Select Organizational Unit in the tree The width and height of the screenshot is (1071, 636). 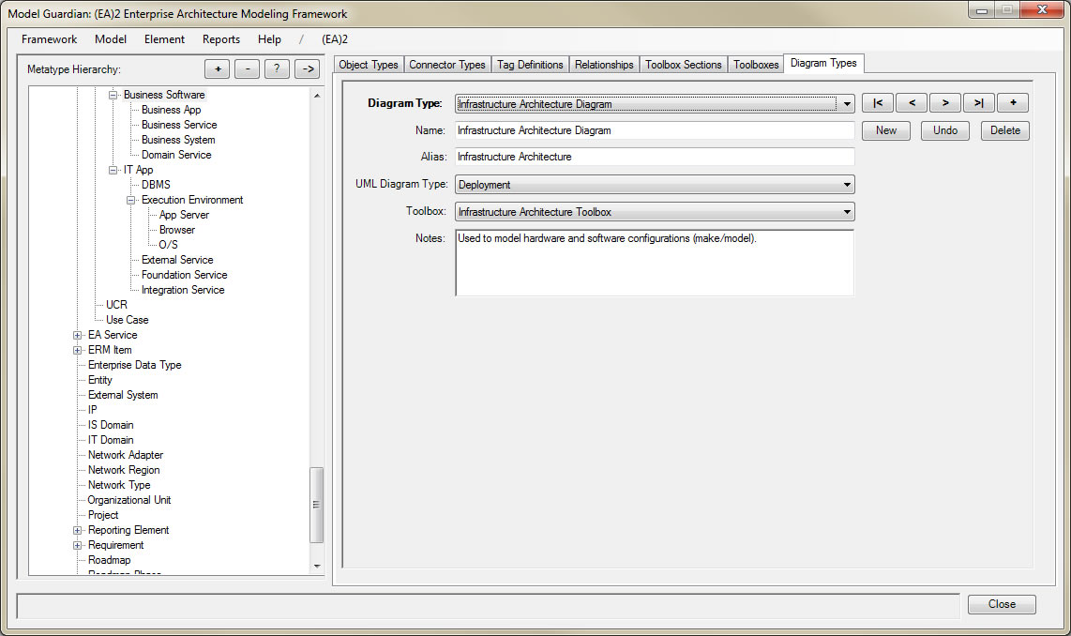coord(129,501)
